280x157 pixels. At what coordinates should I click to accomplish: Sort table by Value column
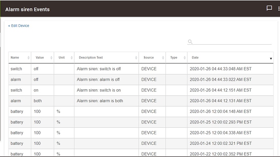coord(40,58)
